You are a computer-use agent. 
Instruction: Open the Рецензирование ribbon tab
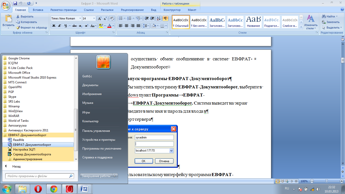[132, 10]
